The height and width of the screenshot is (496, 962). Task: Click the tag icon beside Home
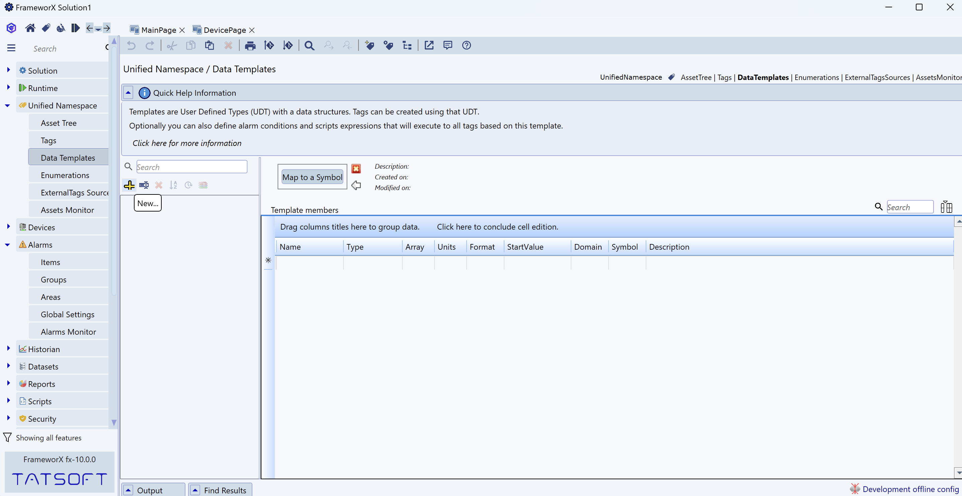coord(46,28)
